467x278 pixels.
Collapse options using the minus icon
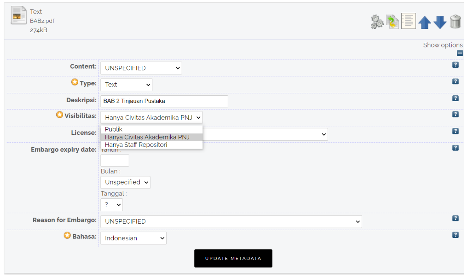pyautogui.click(x=459, y=53)
